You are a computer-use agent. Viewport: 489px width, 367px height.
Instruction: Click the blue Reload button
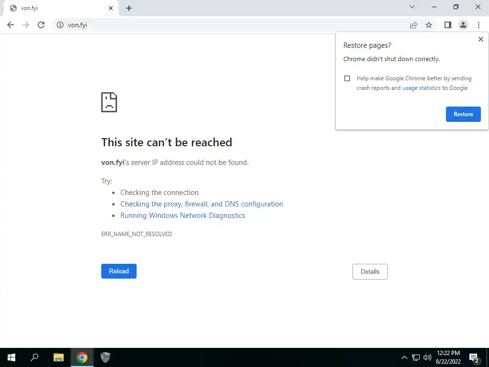[119, 271]
